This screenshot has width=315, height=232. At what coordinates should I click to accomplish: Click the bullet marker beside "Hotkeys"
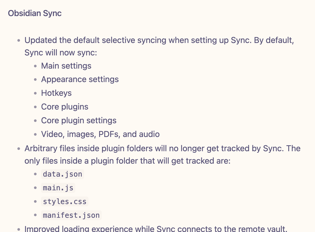36,93
